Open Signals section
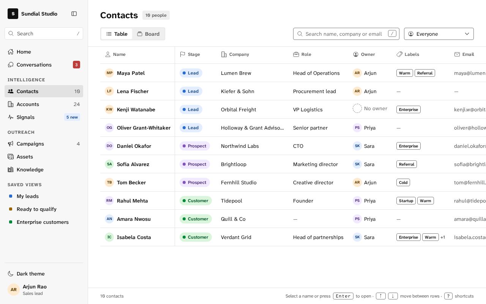 coord(44,117)
